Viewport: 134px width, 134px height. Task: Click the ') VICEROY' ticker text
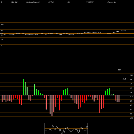click(x=90, y=2)
